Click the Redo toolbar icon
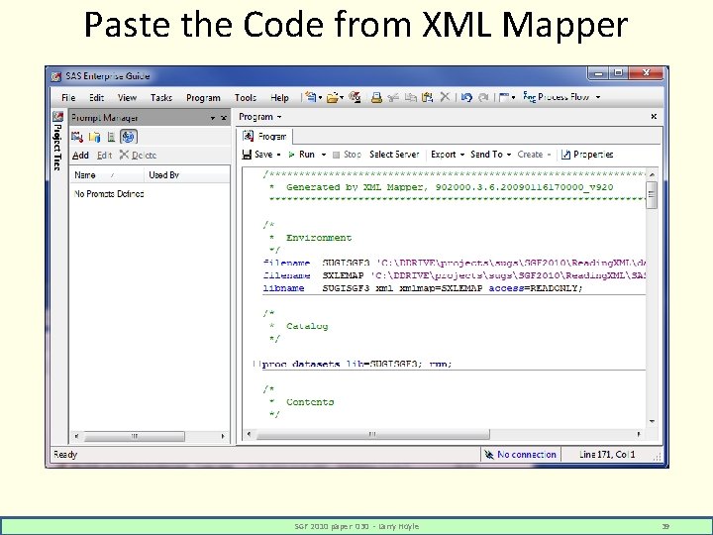 click(484, 97)
